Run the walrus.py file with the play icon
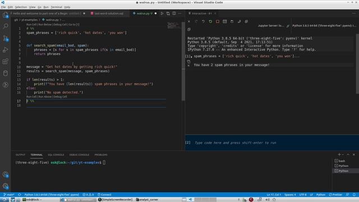The height and width of the screenshot is (202, 359). point(162,13)
